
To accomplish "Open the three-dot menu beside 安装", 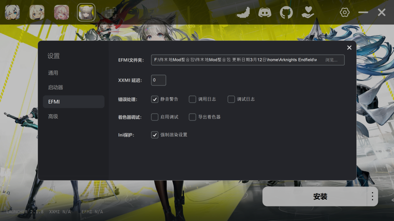I will [372, 196].
